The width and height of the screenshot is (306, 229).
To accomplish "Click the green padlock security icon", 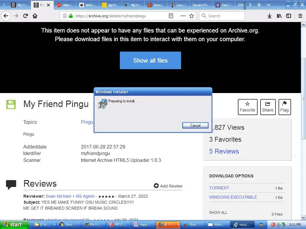I will pos(71,16).
